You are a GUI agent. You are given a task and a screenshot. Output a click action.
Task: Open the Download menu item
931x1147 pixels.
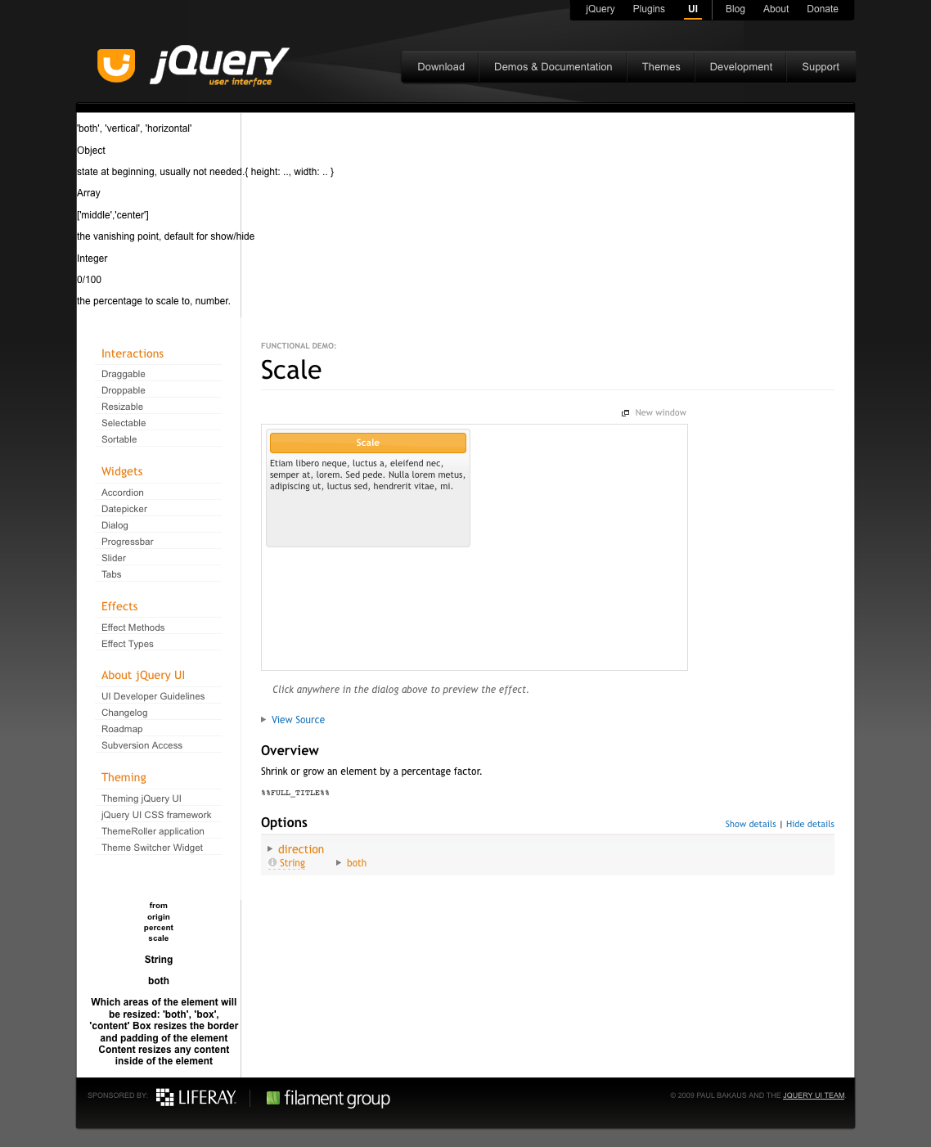pos(441,67)
